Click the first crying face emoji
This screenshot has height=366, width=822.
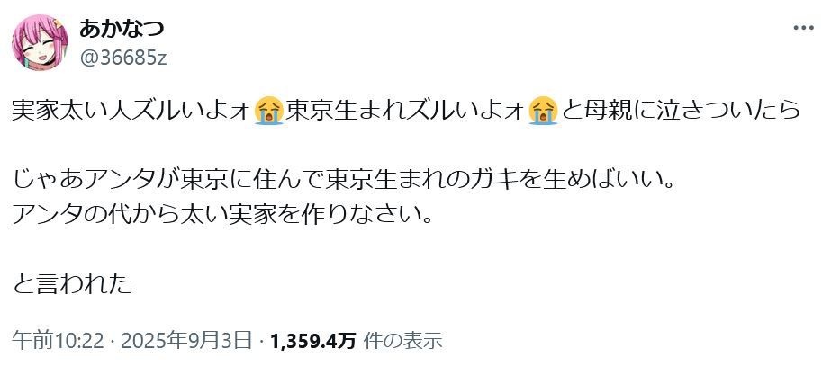pyautogui.click(x=268, y=111)
